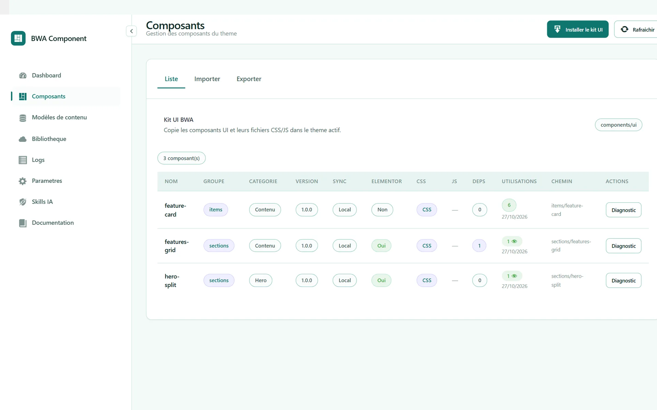The image size is (657, 410).
Task: Click the download icon on Installer le kit UI
Action: 557,29
